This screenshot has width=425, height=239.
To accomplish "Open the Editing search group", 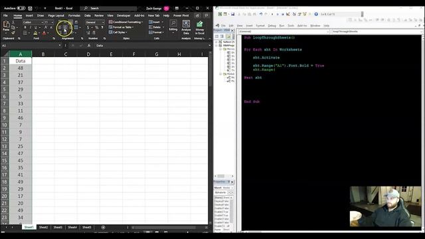I will [173, 27].
